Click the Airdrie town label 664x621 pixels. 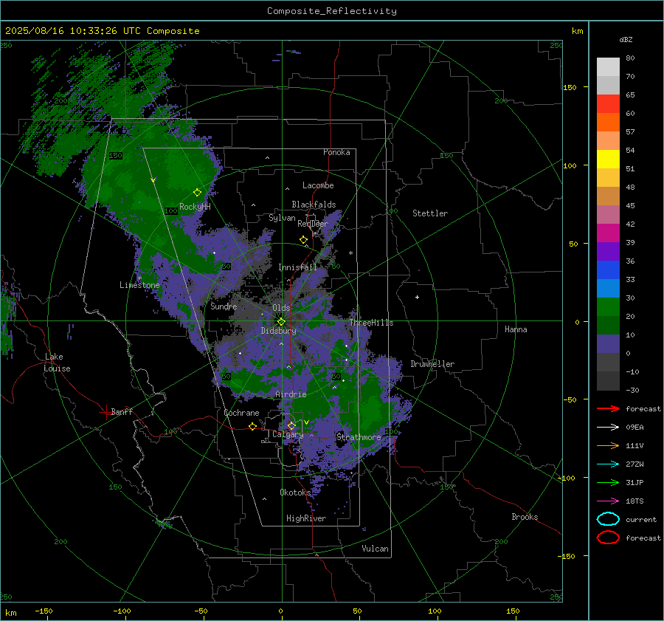[x=291, y=394]
